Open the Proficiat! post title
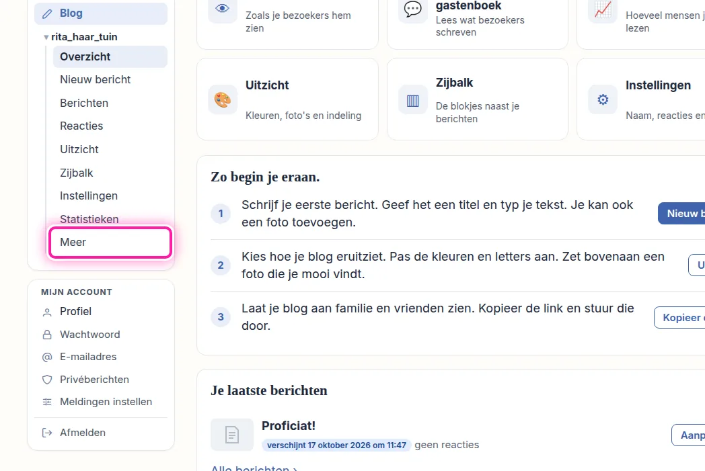 click(289, 426)
